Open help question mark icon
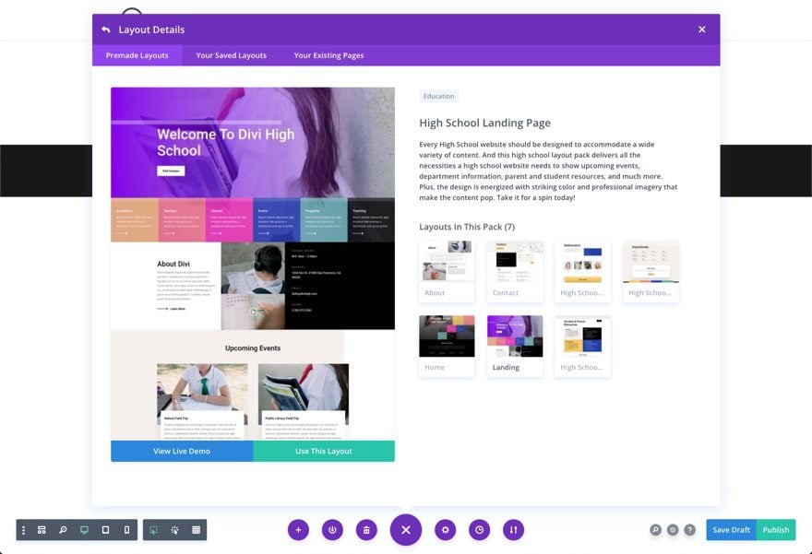Screen dimensions: 812x554 (x=690, y=530)
